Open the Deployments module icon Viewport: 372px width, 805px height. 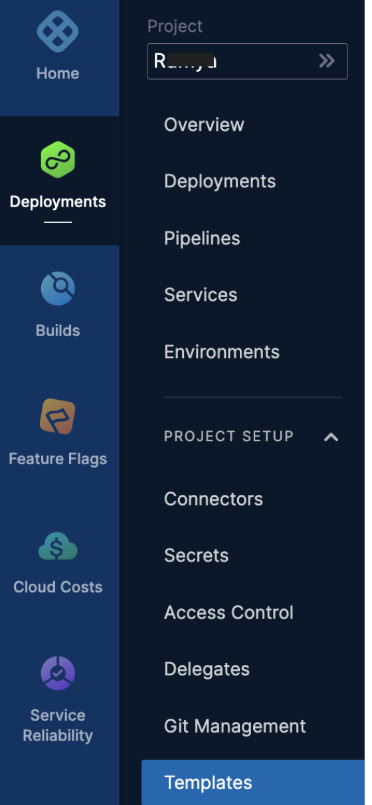pyautogui.click(x=58, y=159)
